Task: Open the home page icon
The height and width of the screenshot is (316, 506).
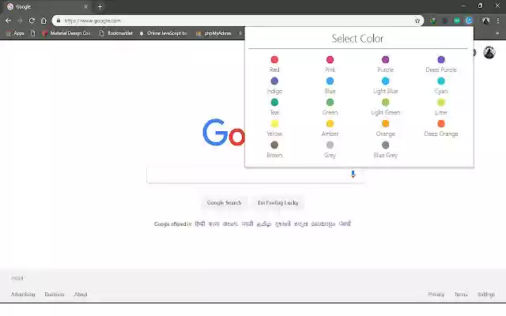Action: point(43,21)
